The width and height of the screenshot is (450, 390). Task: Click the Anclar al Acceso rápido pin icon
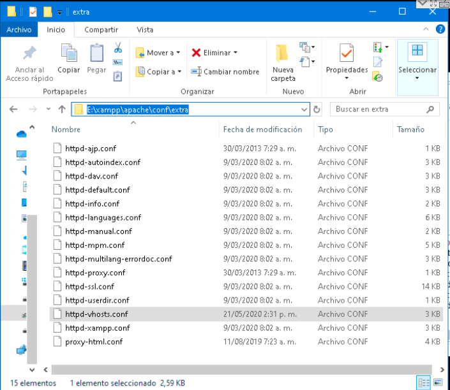click(x=29, y=53)
